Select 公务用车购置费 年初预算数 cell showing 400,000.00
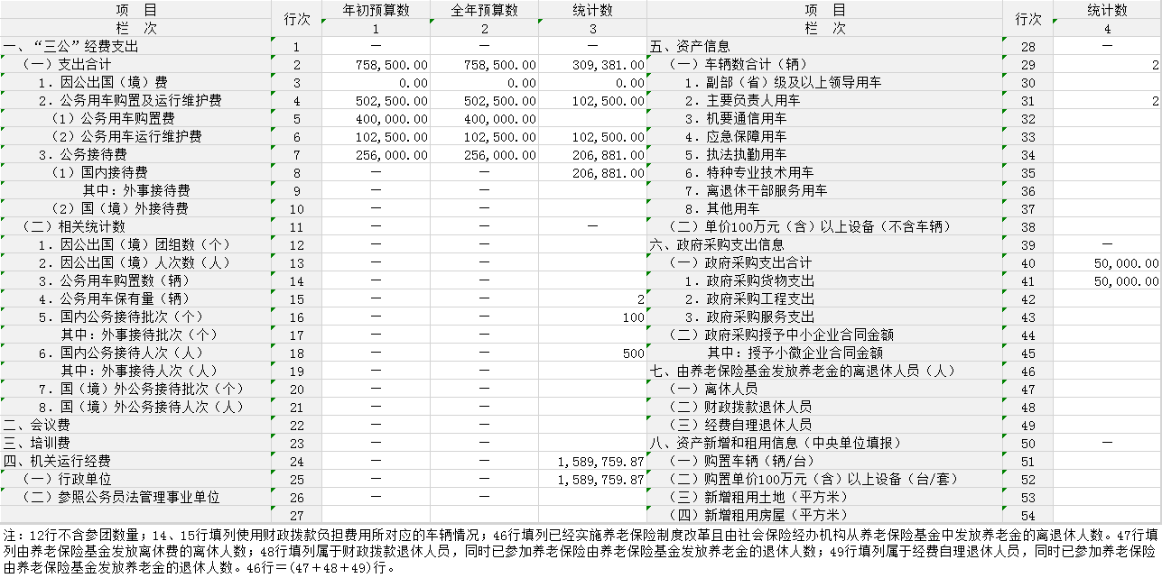Viewport: 1162px width, 578px height. point(376,119)
